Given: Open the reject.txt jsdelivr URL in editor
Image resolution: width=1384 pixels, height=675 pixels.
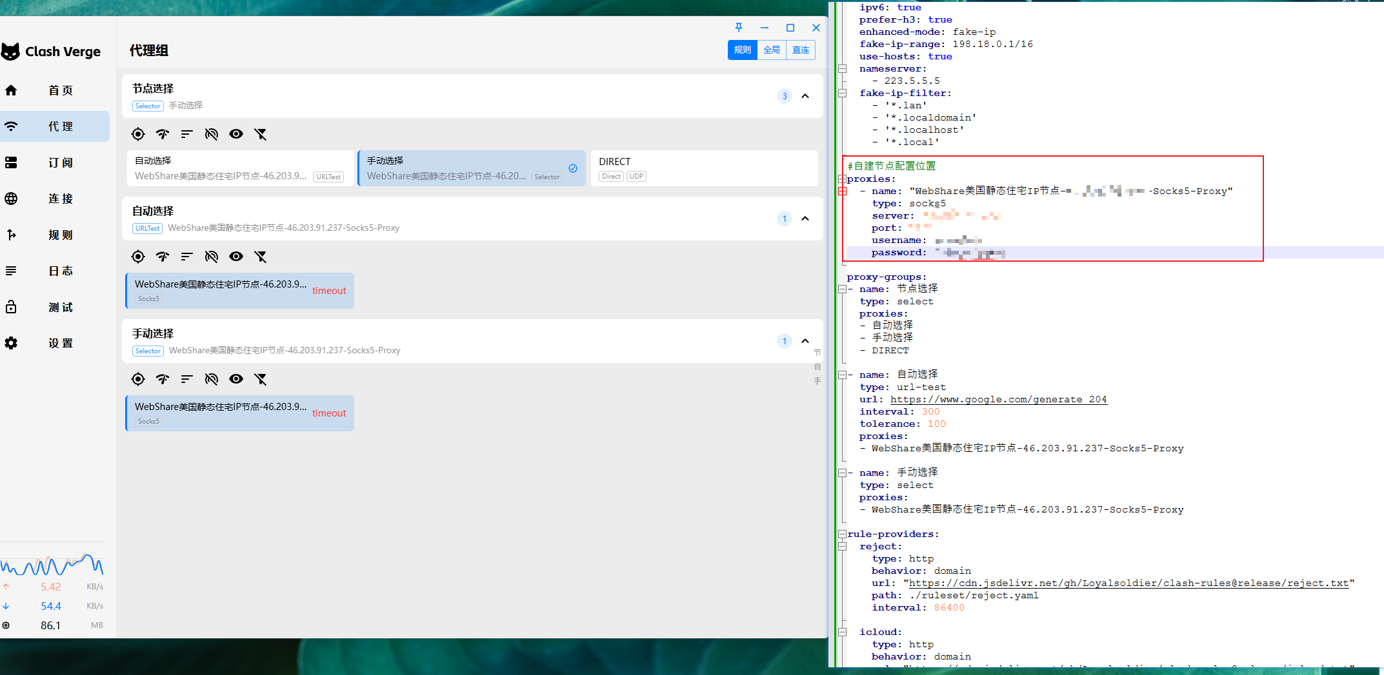Looking at the screenshot, I should (x=1128, y=583).
